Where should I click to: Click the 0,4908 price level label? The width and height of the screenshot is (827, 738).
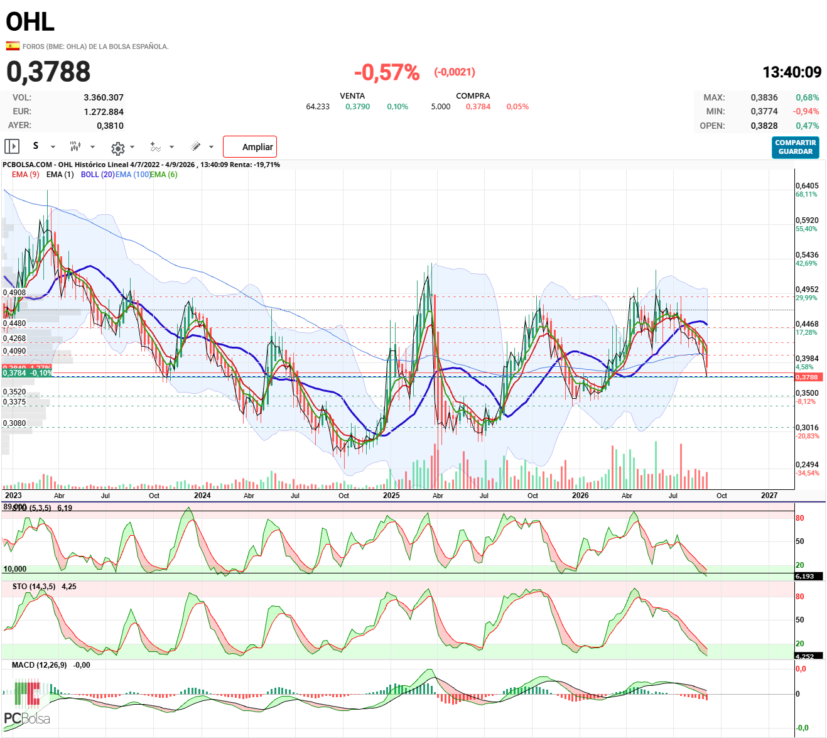[14, 293]
